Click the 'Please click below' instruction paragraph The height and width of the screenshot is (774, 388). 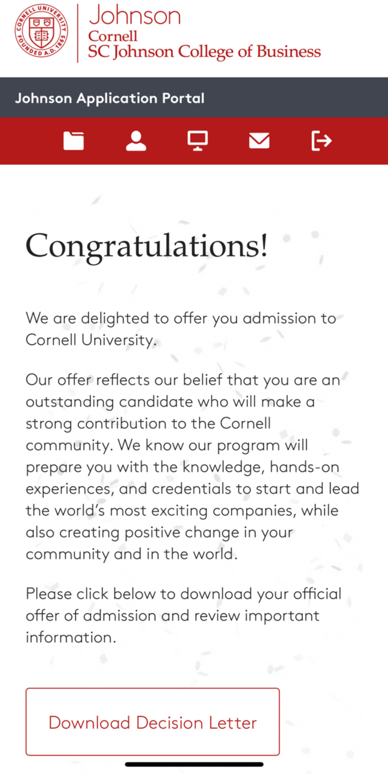click(184, 615)
